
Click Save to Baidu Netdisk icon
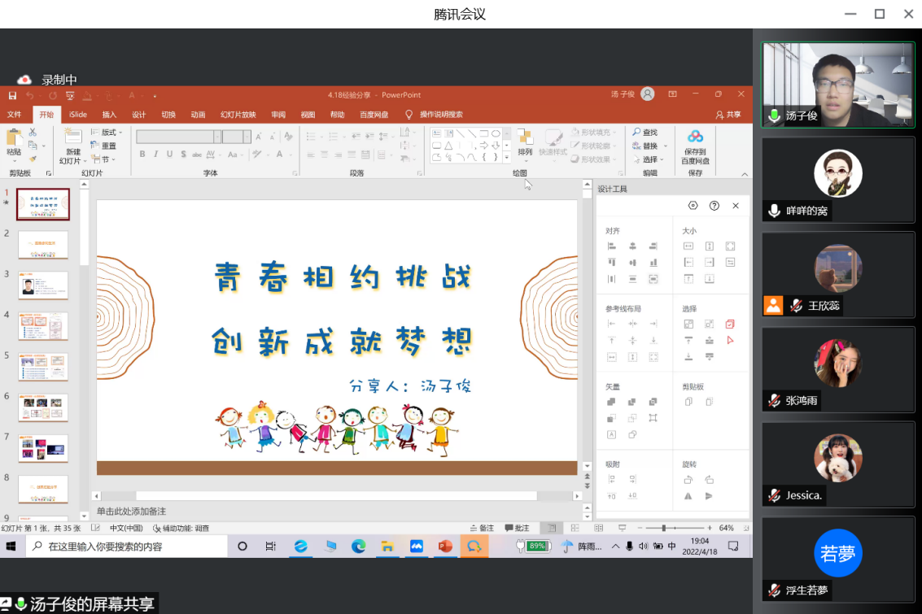(695, 137)
